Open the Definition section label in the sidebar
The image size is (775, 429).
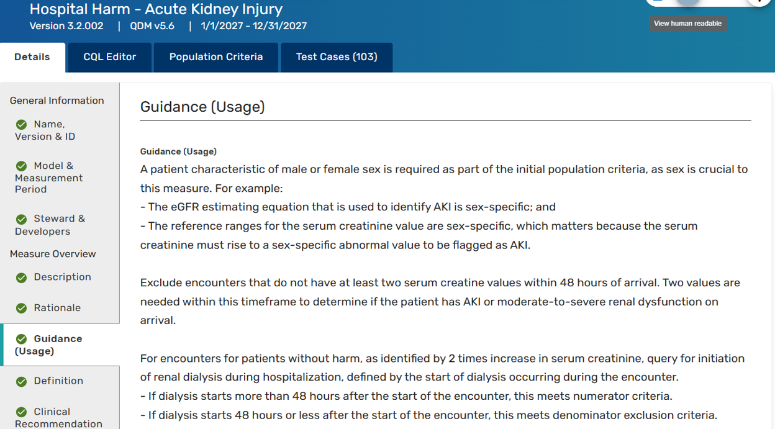click(58, 381)
